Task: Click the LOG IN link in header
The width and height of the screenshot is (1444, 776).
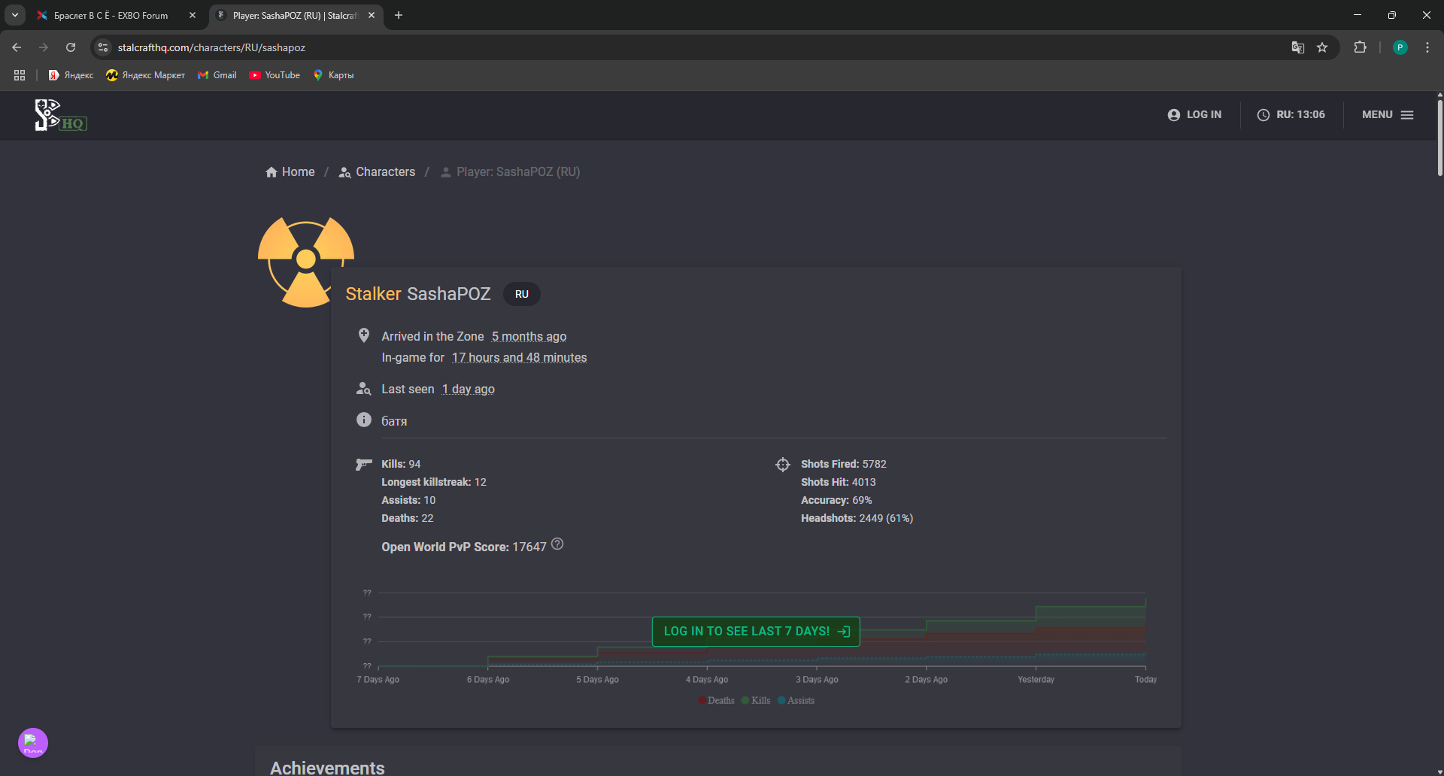Action: click(1194, 115)
